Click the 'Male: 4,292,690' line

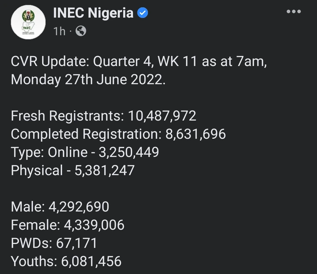(x=60, y=207)
